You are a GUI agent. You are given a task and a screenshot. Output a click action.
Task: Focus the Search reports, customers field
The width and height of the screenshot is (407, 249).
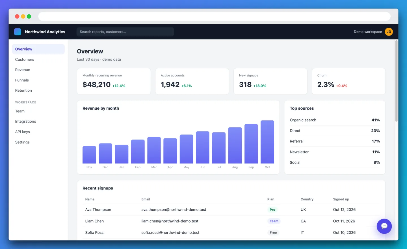[125, 32]
